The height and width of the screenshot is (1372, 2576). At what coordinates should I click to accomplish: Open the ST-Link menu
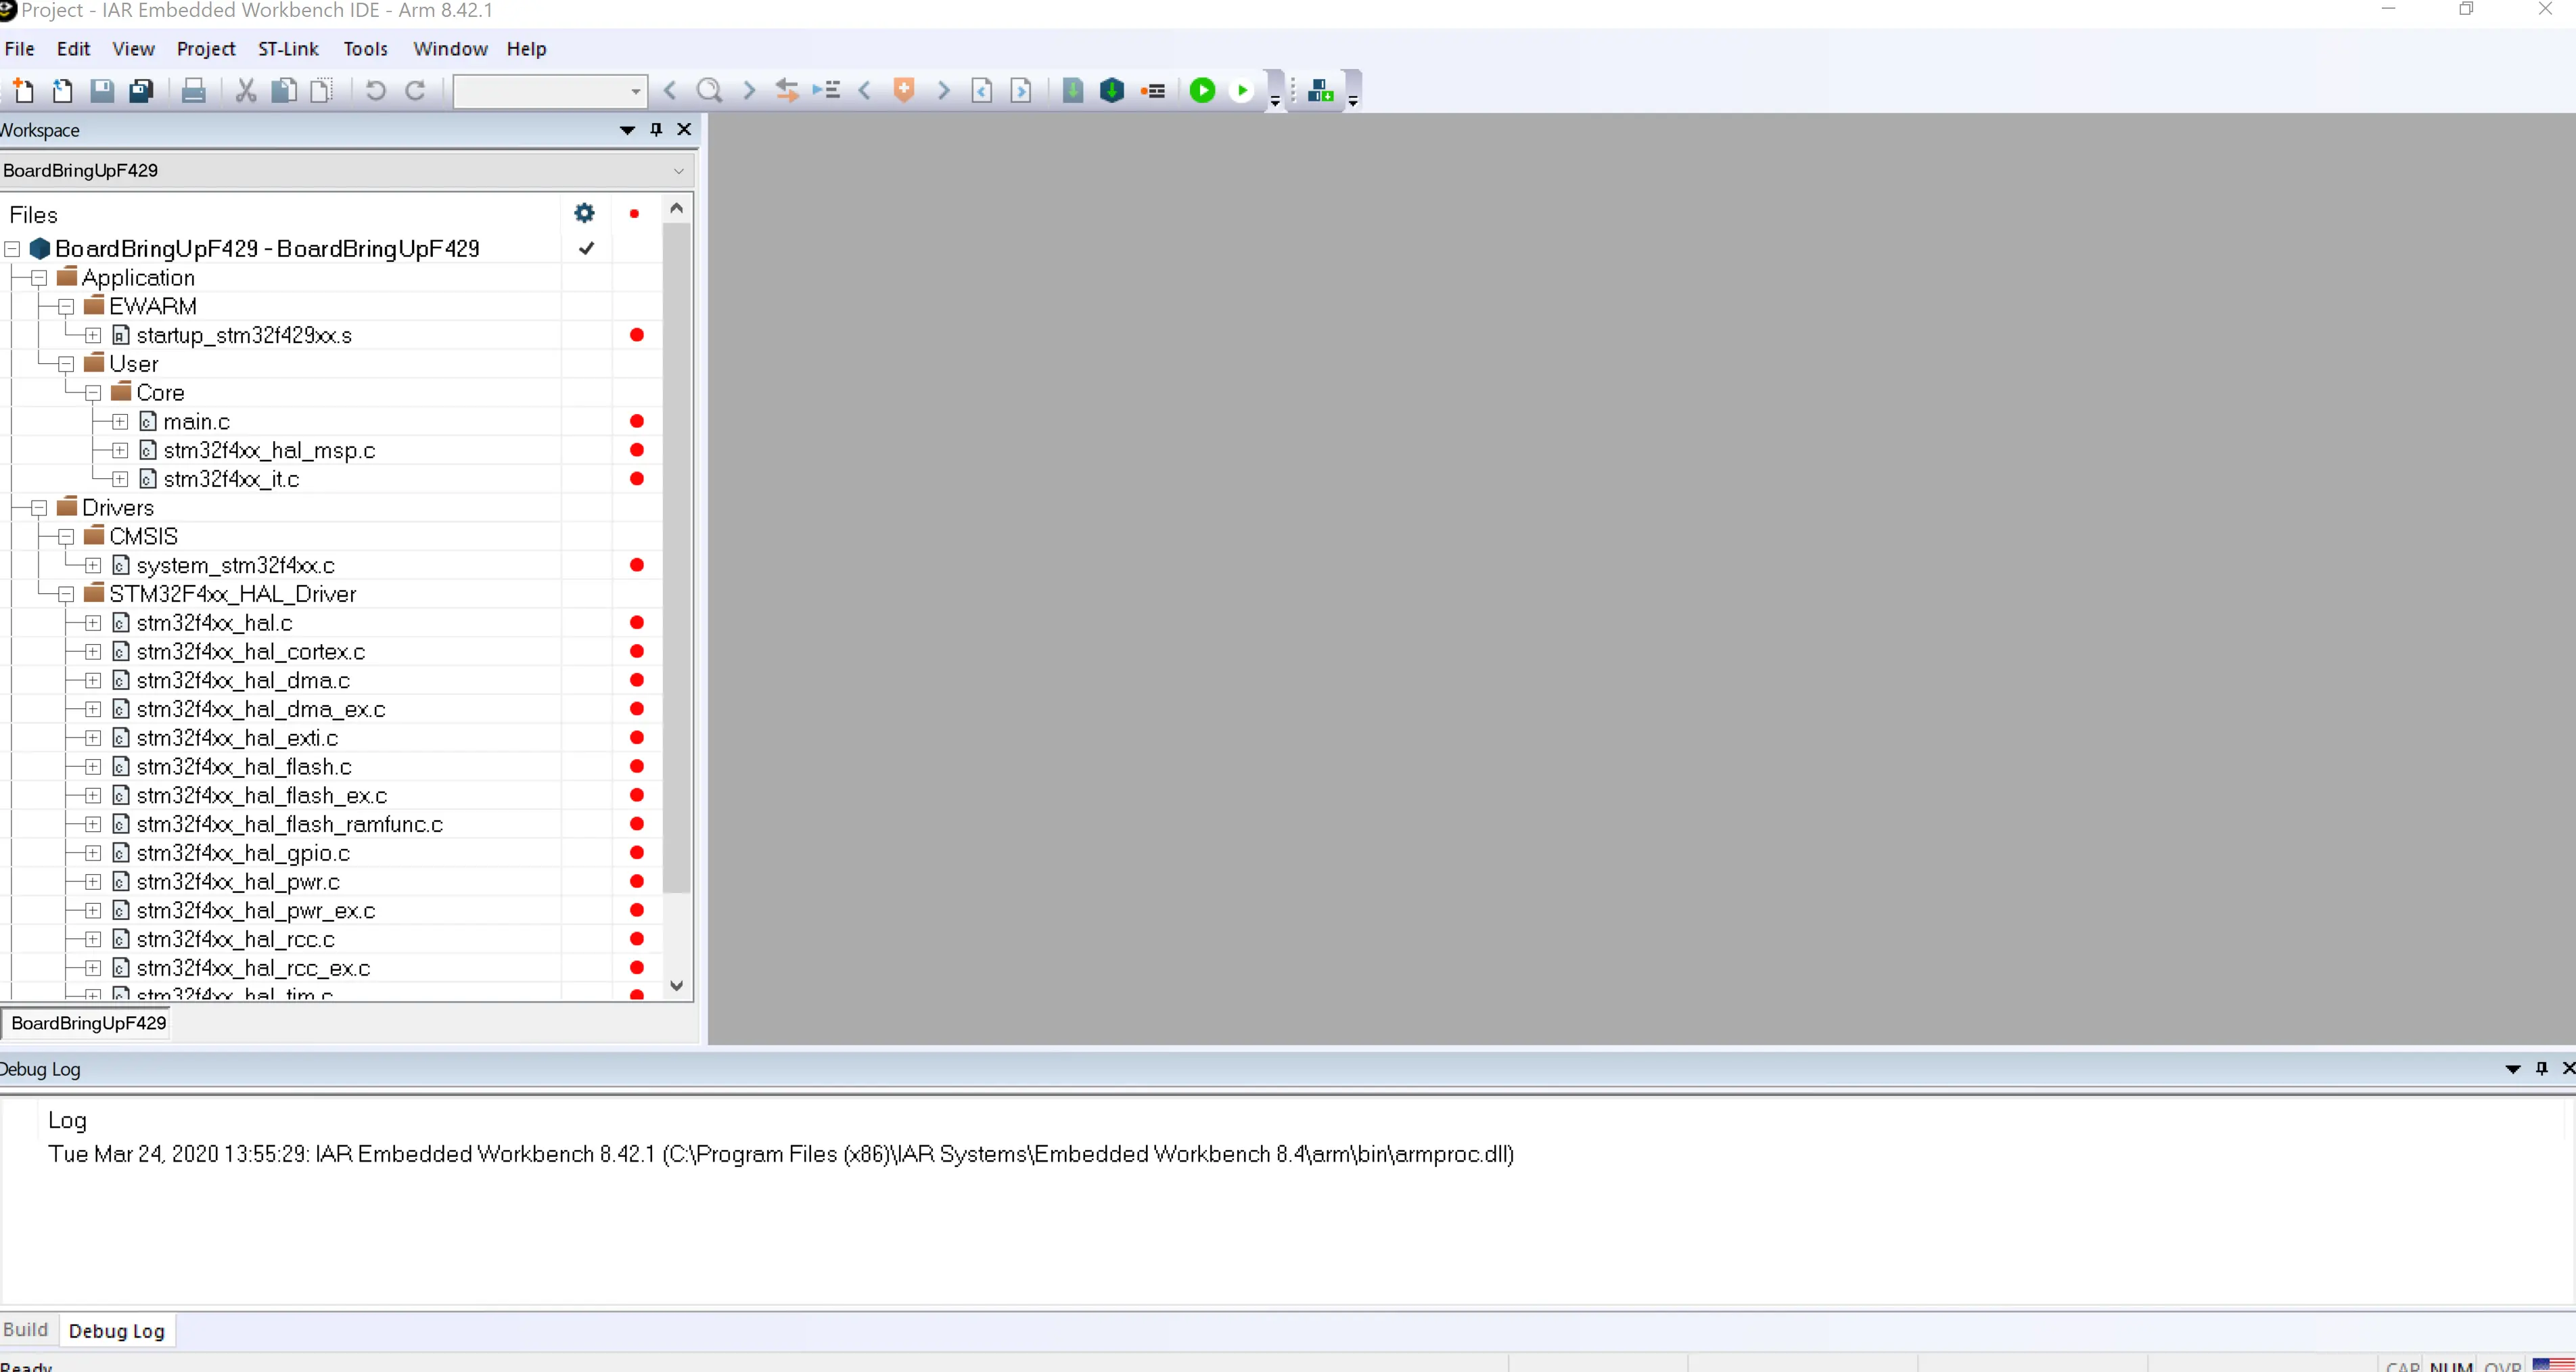point(288,49)
